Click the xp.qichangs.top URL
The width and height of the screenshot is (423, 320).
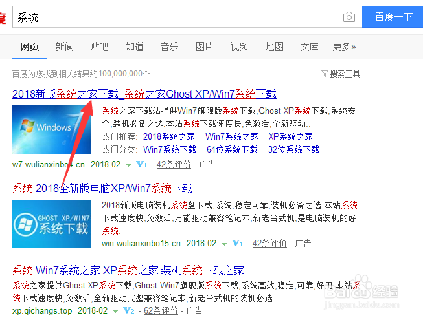(x=42, y=310)
